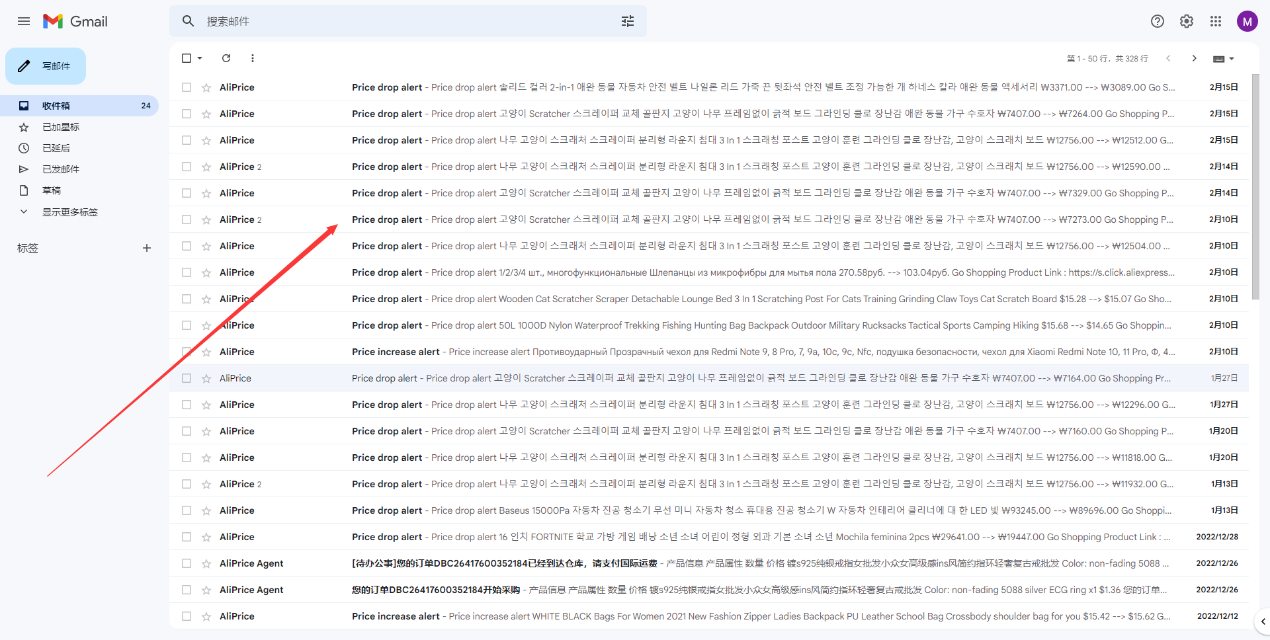The height and width of the screenshot is (640, 1270).
Task: Open the select dropdown arrow next to checkbox
Action: tap(200, 58)
